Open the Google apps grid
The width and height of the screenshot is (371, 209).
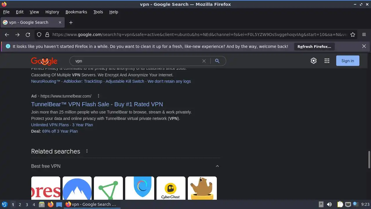point(327,61)
